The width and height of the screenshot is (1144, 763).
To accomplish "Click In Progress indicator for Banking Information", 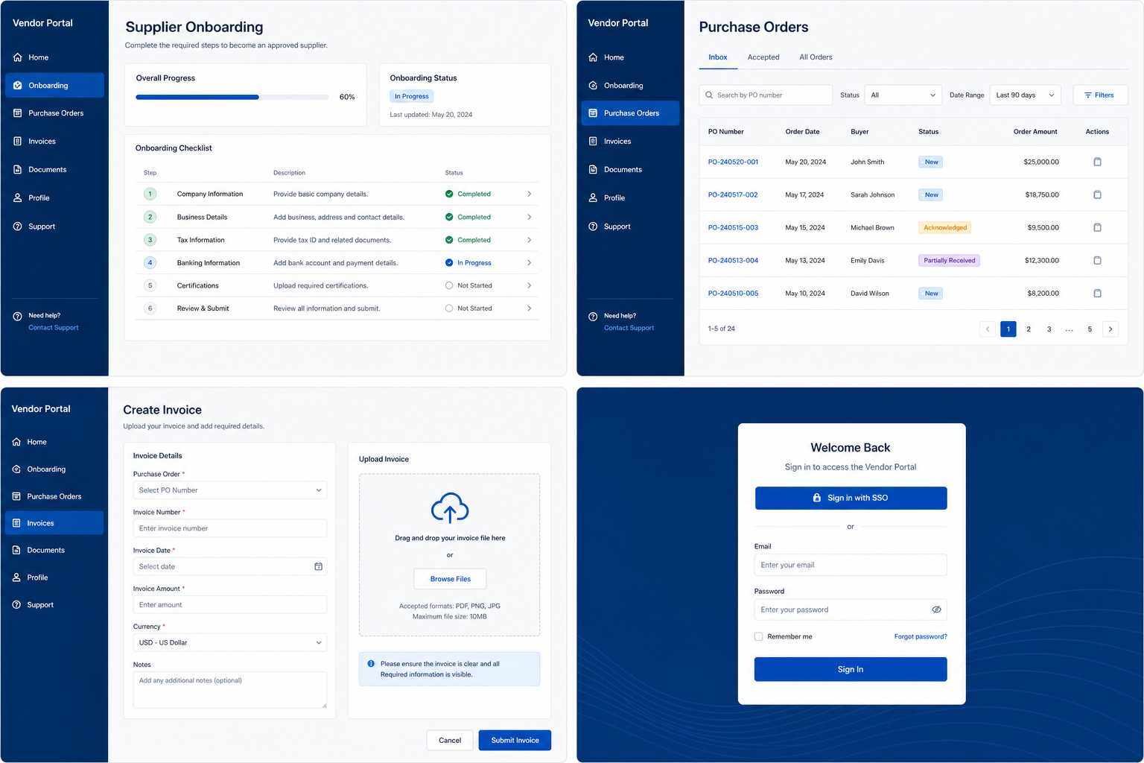I will tap(449, 262).
